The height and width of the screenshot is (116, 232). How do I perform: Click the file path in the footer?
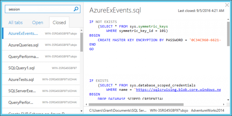(x=118, y=111)
